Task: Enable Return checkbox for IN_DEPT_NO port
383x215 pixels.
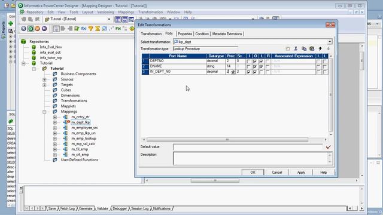Action: coord(268,72)
